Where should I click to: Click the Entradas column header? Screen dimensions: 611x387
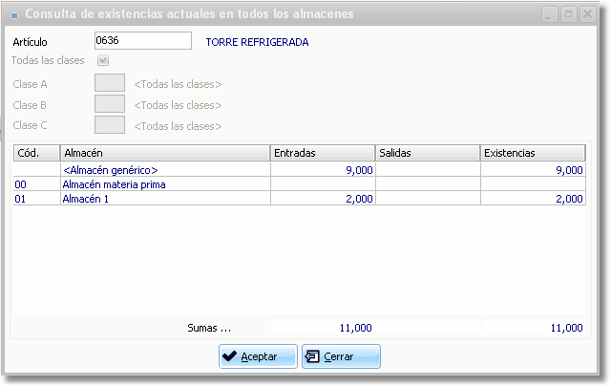click(x=323, y=153)
